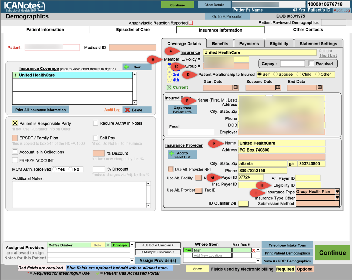
Task: Click the Go to E-Prescribe button
Action: [227, 17]
